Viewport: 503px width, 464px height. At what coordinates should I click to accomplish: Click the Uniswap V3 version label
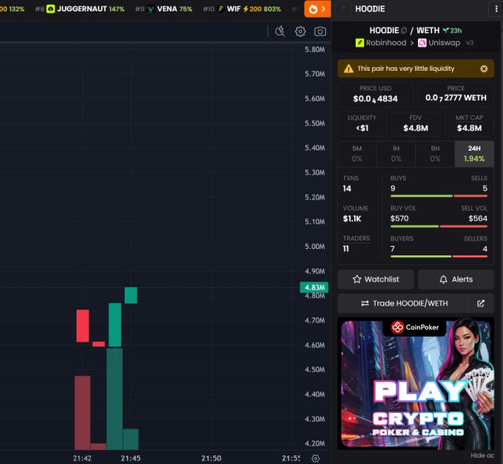[470, 43]
